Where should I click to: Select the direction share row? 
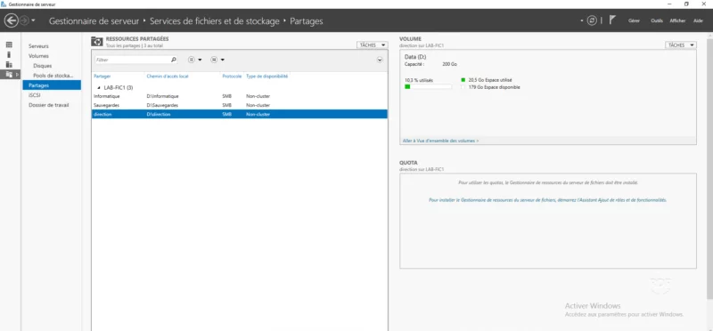[240, 115]
